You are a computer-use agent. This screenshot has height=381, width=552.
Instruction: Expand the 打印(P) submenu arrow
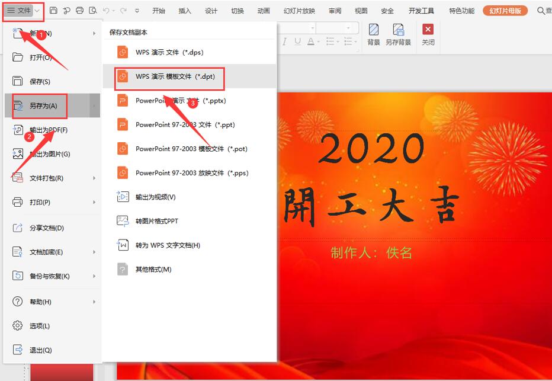94,203
